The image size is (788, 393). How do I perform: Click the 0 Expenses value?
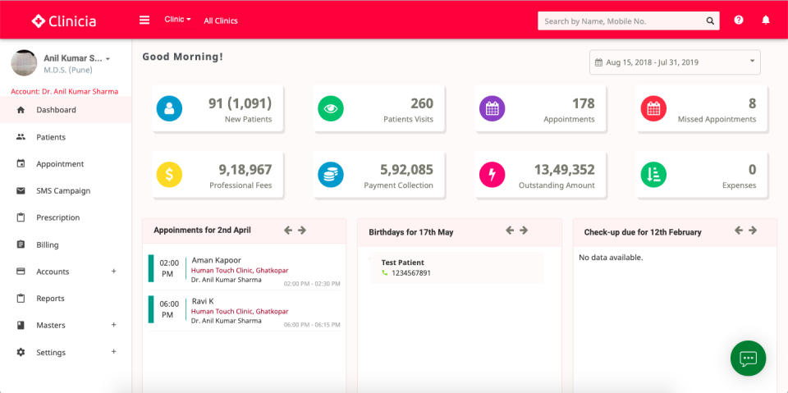point(753,169)
